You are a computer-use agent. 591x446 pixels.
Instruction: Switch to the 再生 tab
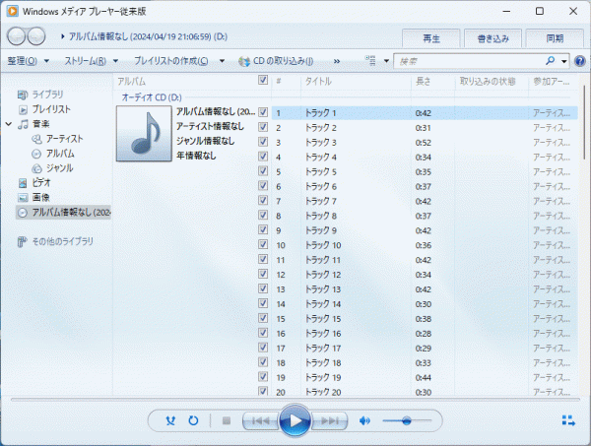[431, 38]
